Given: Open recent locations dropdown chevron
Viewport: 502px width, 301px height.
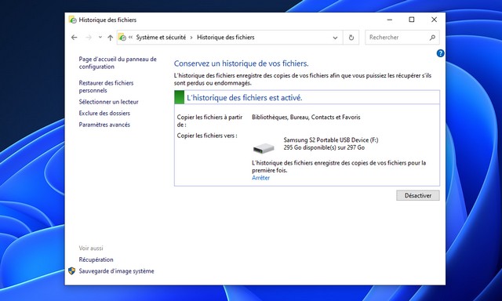Looking at the screenshot, I should click(100, 37).
